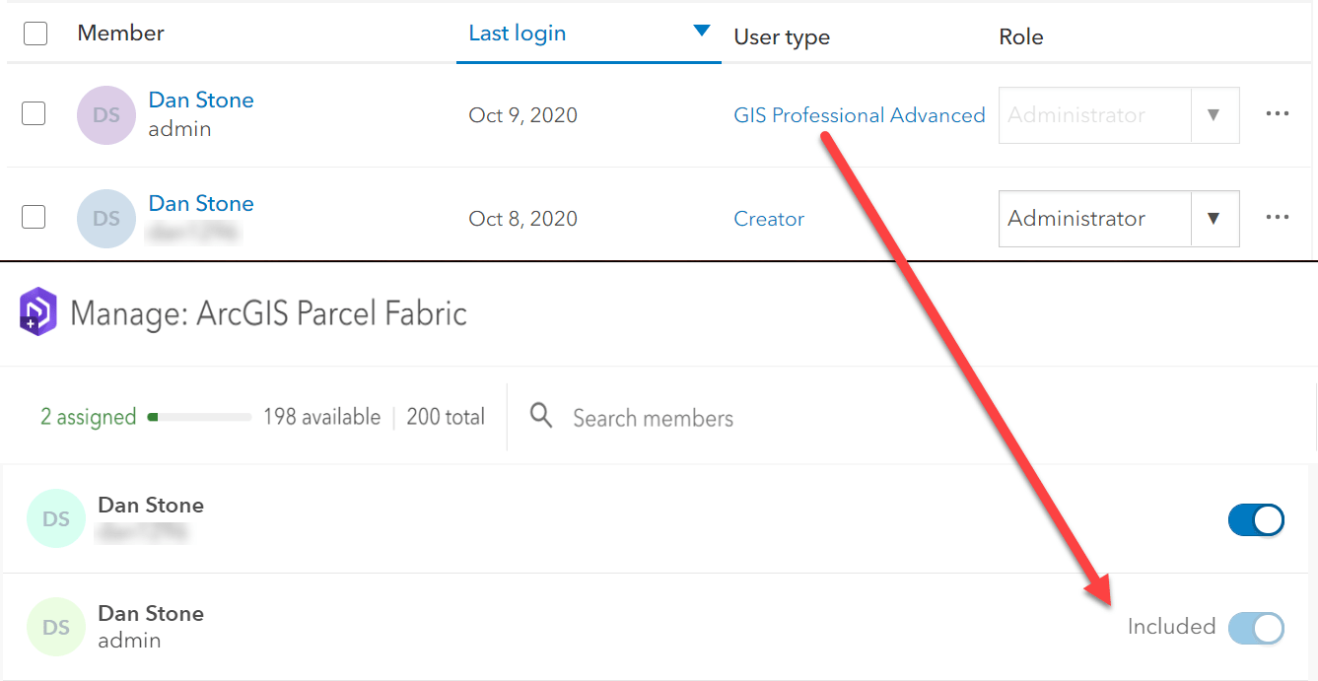Toggle the Included license switch for admin

coord(1256,628)
